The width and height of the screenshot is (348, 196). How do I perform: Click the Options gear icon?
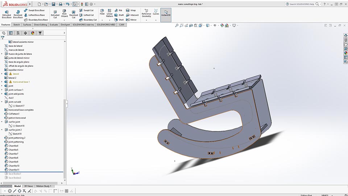[91, 4]
